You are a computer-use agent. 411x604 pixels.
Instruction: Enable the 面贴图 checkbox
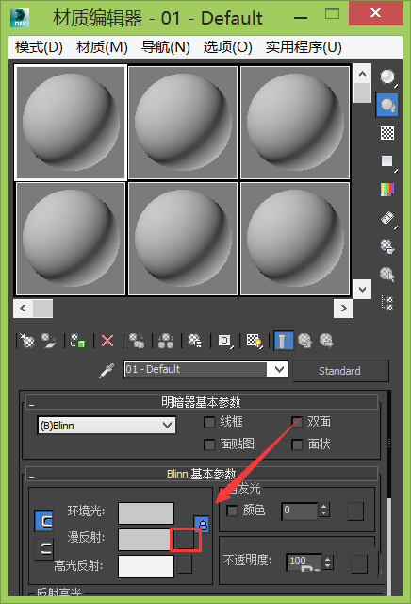point(209,445)
